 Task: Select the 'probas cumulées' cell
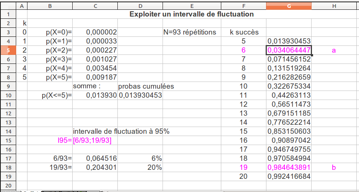click(146, 86)
